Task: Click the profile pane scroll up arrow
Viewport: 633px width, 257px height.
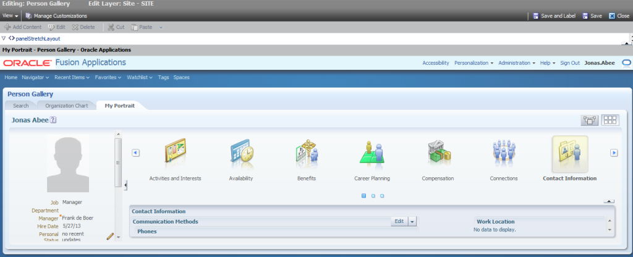Action: [x=118, y=134]
